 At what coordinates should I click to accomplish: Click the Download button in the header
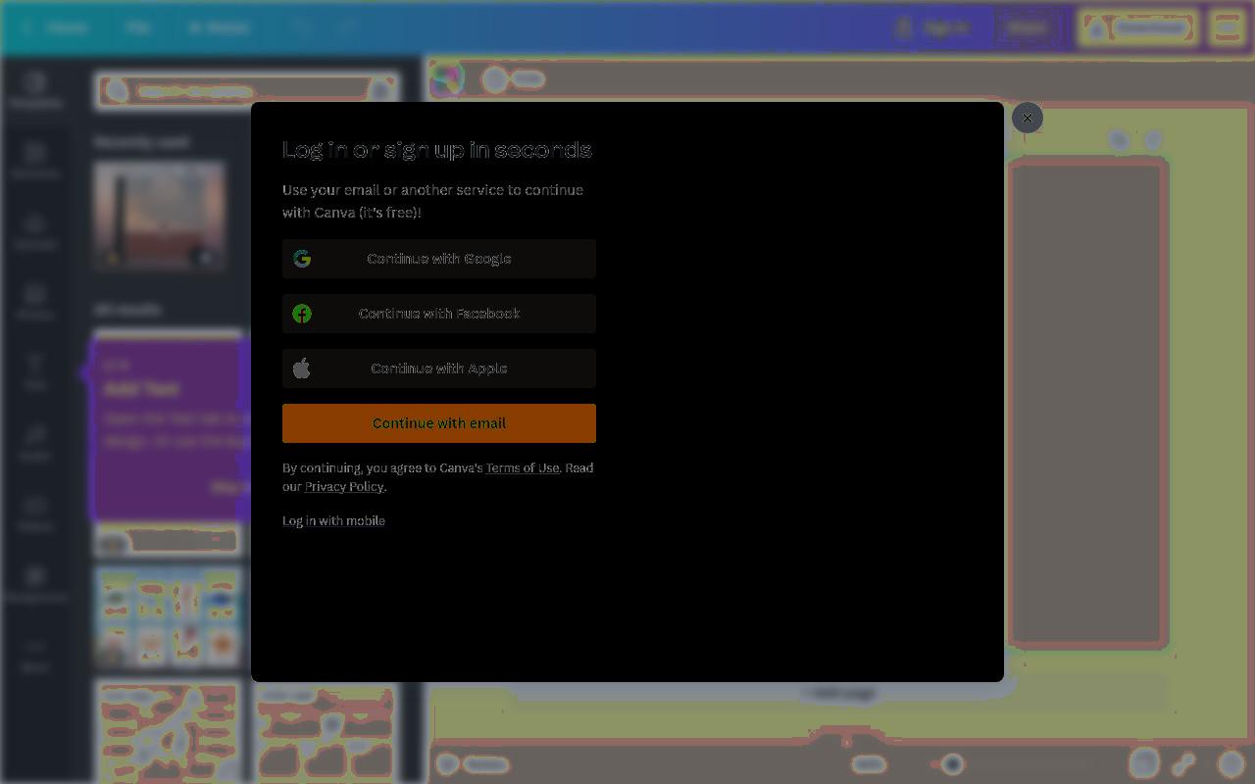click(x=1139, y=27)
